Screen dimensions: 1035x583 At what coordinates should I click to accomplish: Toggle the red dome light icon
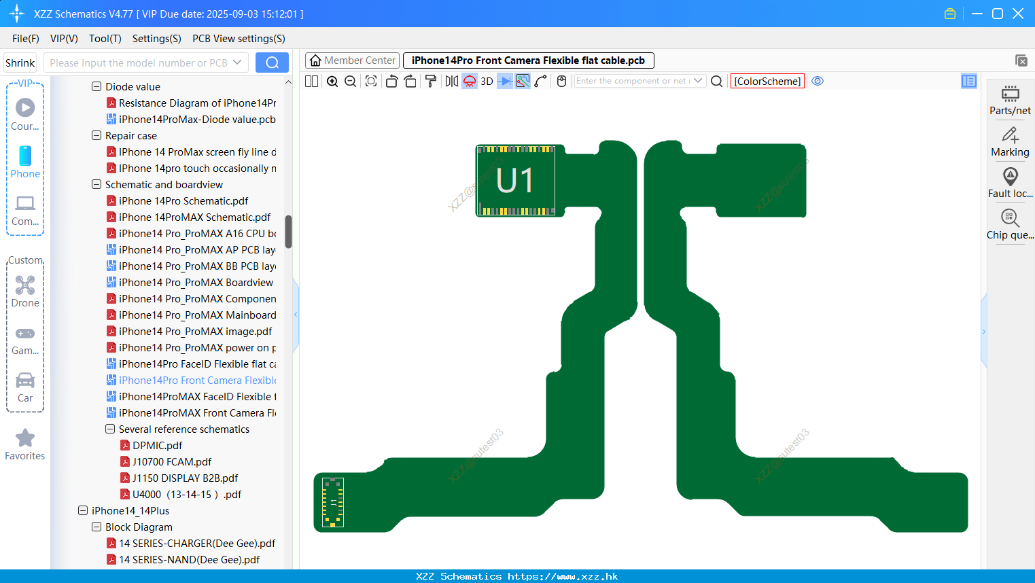470,81
